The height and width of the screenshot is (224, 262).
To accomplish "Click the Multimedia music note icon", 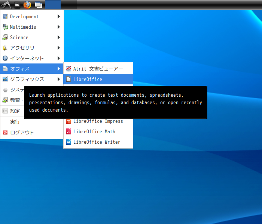I will pos(5,27).
